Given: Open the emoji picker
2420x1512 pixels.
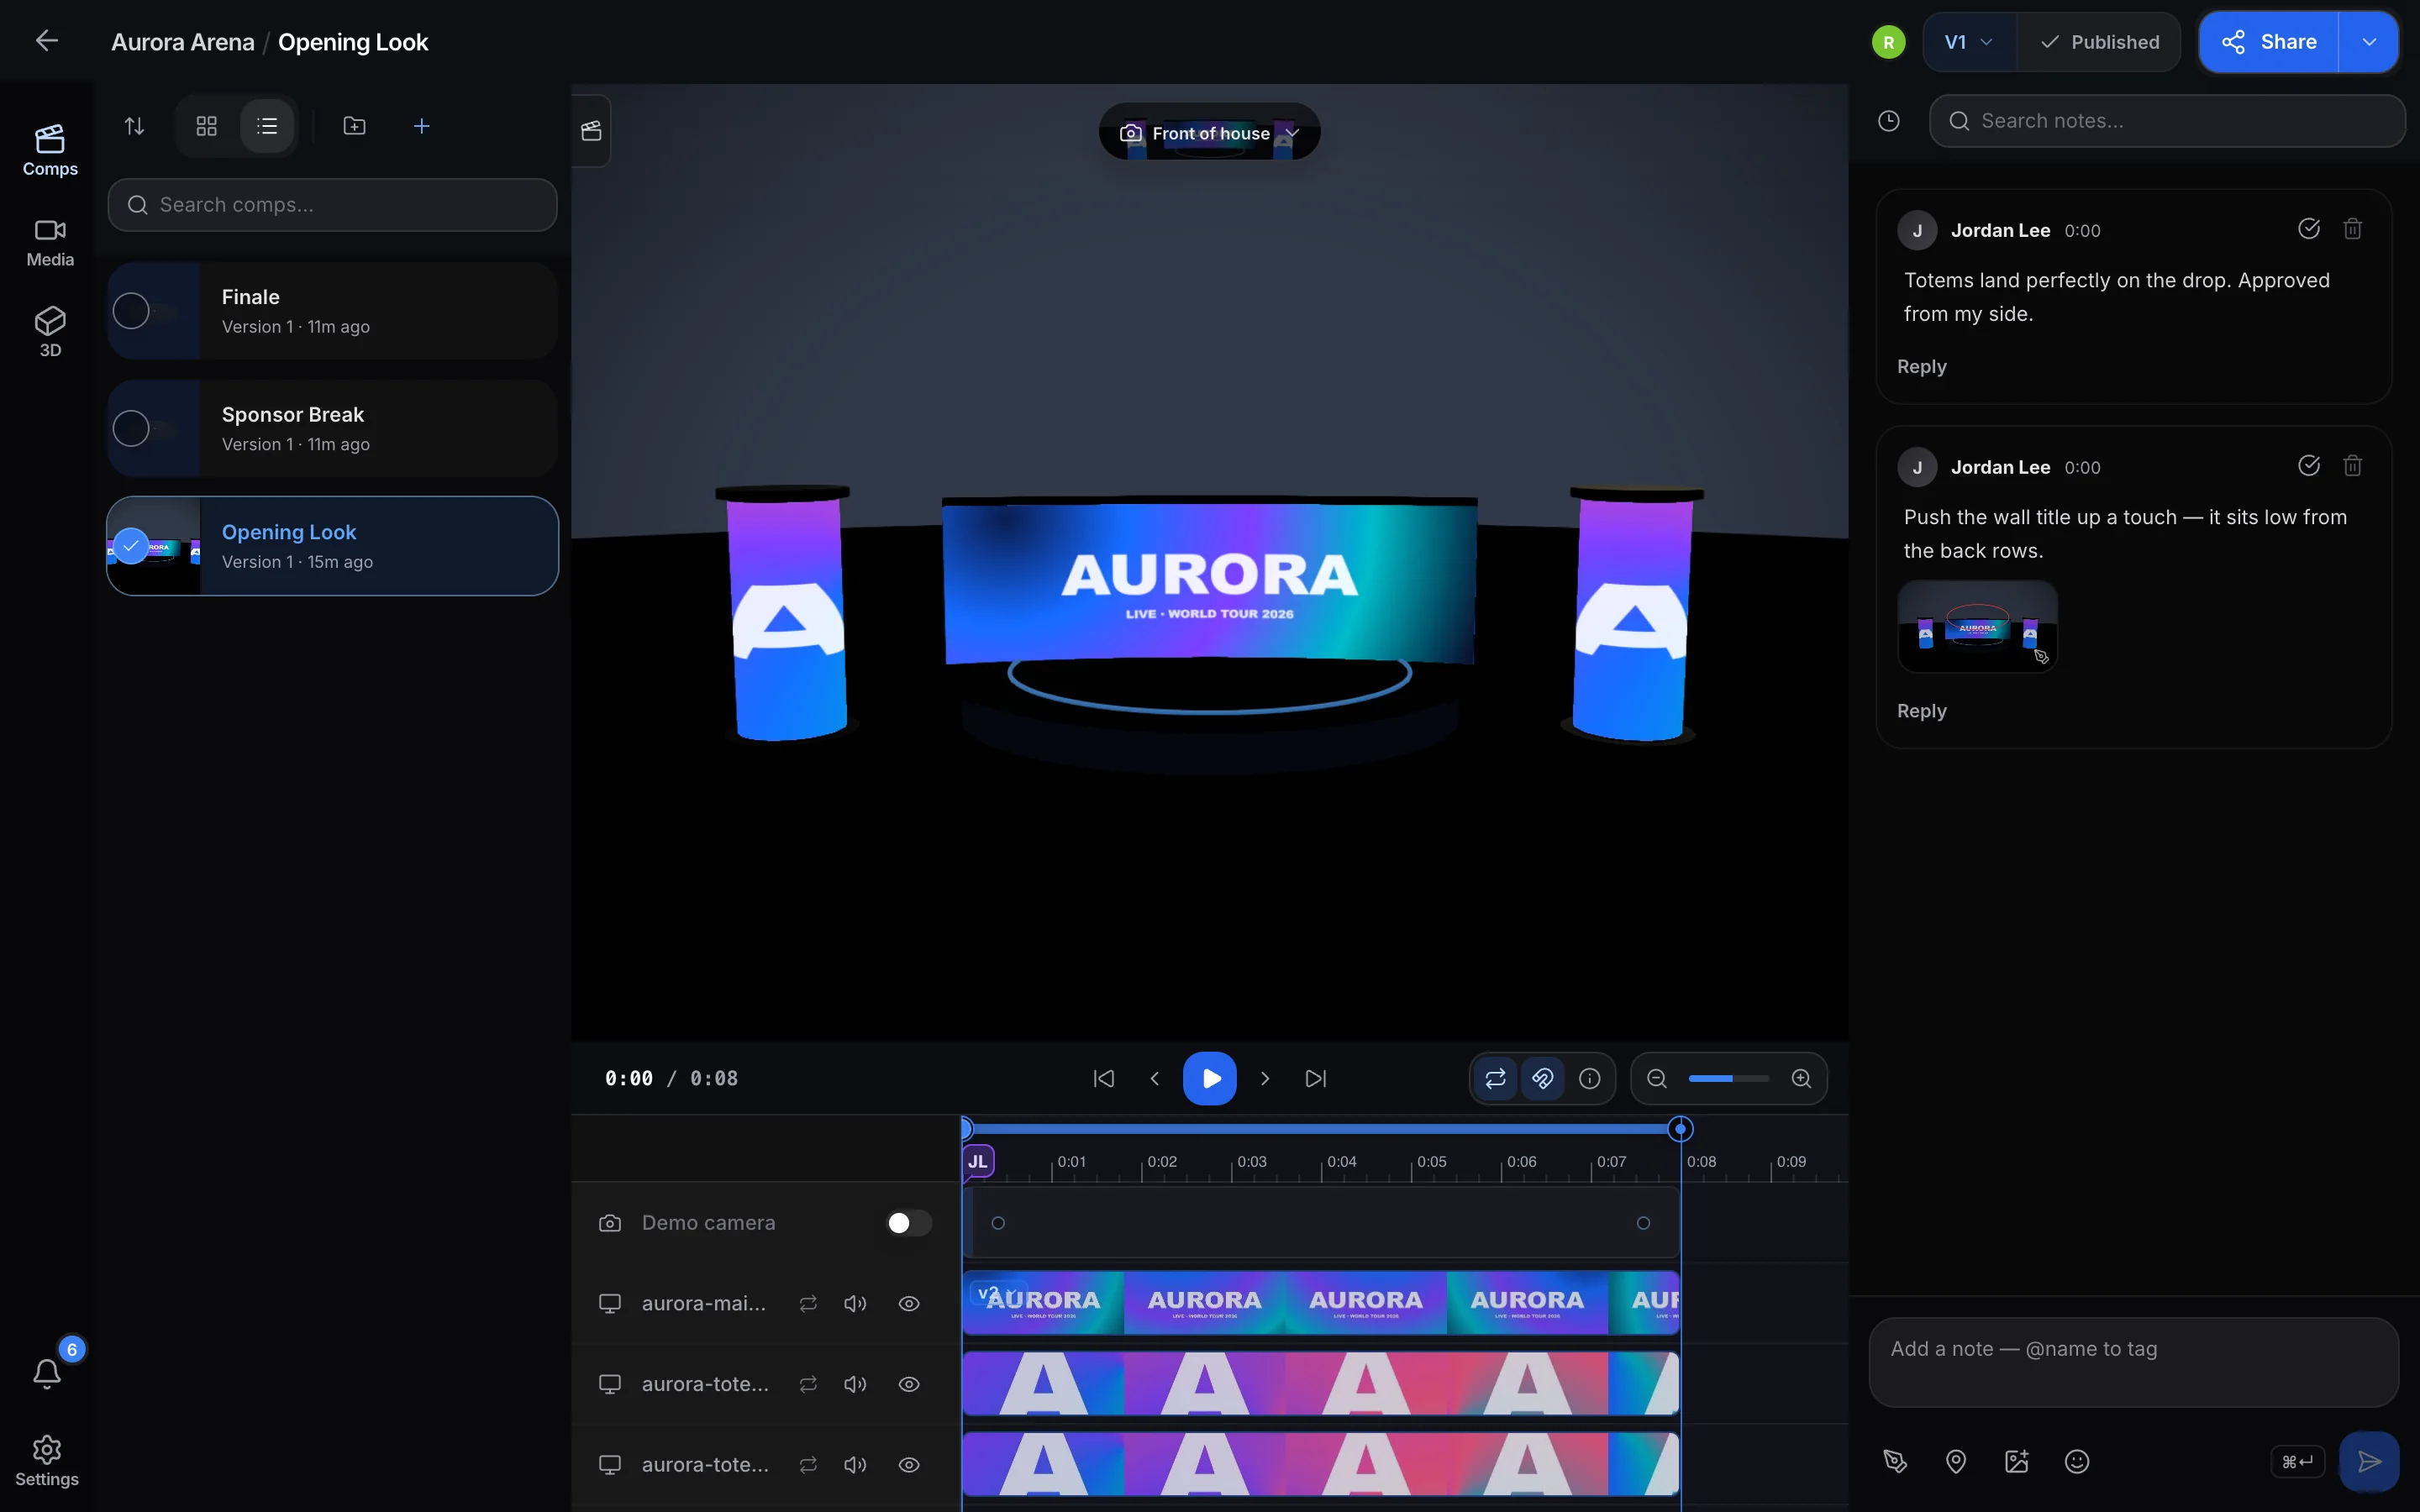Looking at the screenshot, I should [2077, 1461].
